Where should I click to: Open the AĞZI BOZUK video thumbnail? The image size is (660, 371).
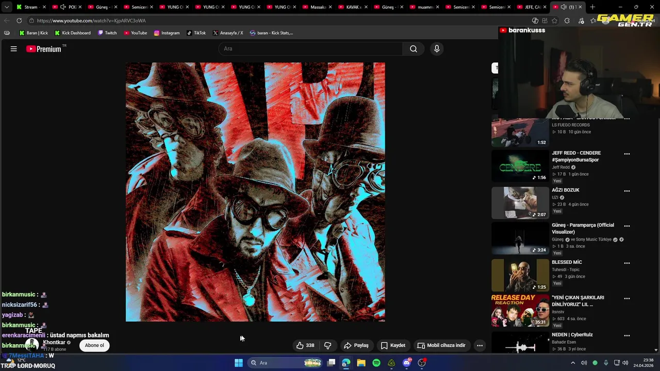tap(520, 203)
